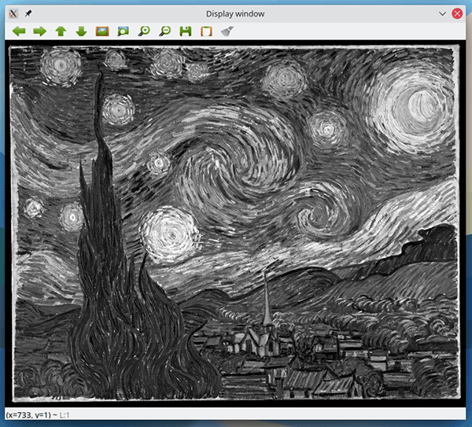Zoom in with the plus magnifier

pyautogui.click(x=144, y=31)
